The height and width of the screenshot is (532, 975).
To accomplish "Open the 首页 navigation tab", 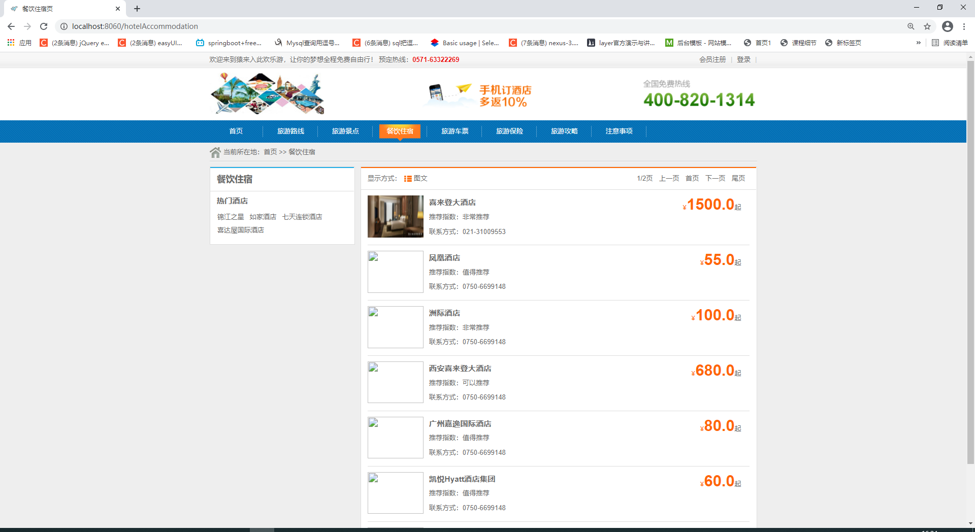I will pyautogui.click(x=236, y=131).
